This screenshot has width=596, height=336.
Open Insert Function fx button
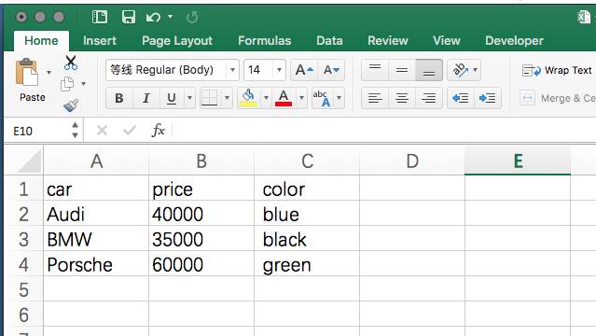click(158, 131)
